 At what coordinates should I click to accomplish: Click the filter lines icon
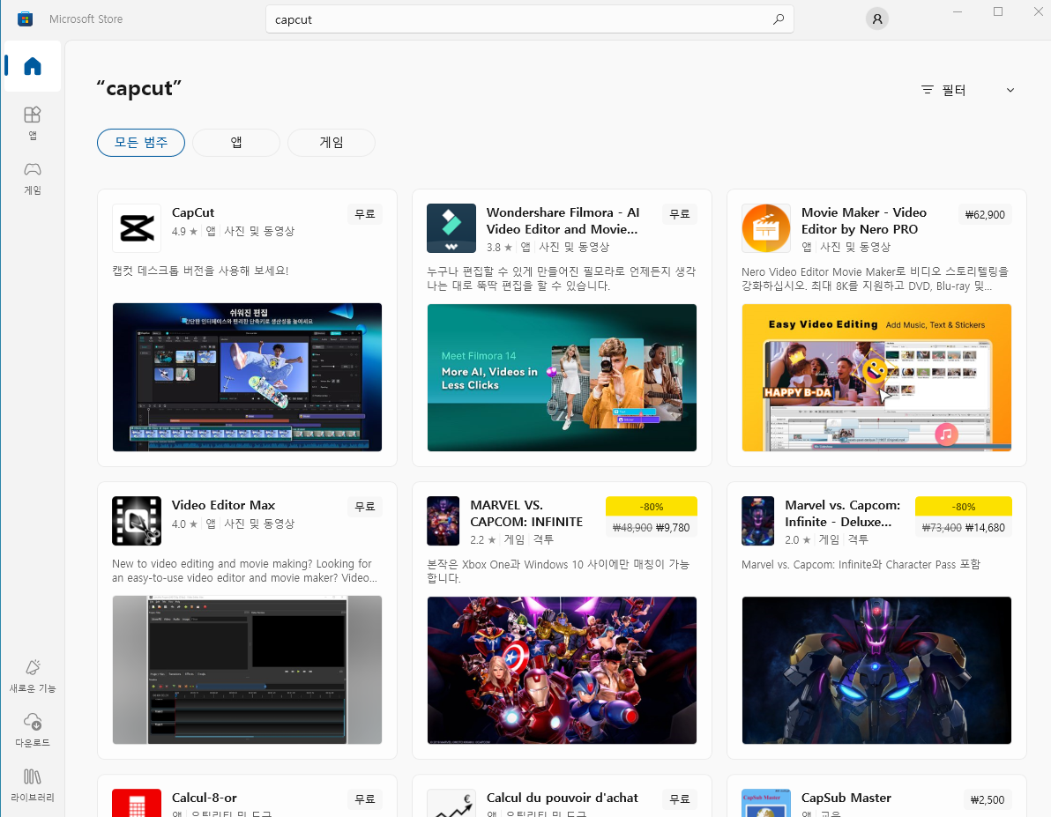point(927,90)
